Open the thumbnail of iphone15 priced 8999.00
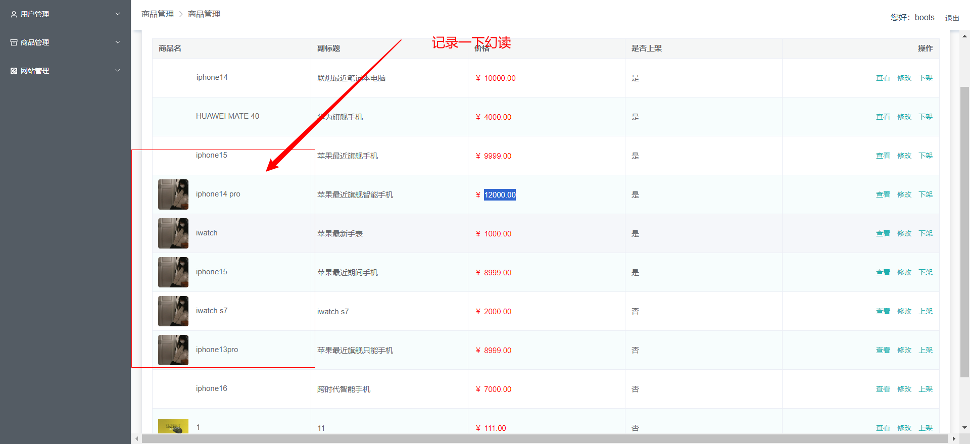Screen dimensions: 970x444 click(173, 272)
